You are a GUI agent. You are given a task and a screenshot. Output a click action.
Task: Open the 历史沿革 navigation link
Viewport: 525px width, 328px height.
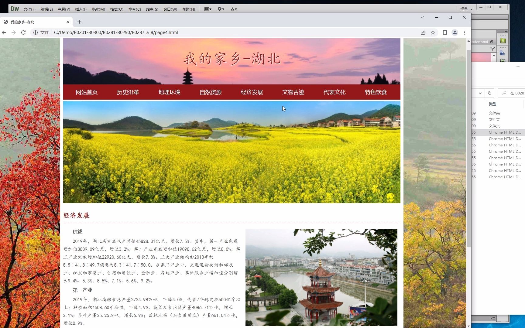[128, 92]
